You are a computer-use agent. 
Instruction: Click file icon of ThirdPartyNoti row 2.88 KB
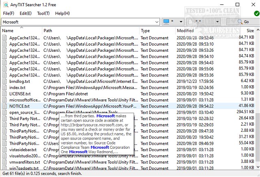(4, 131)
